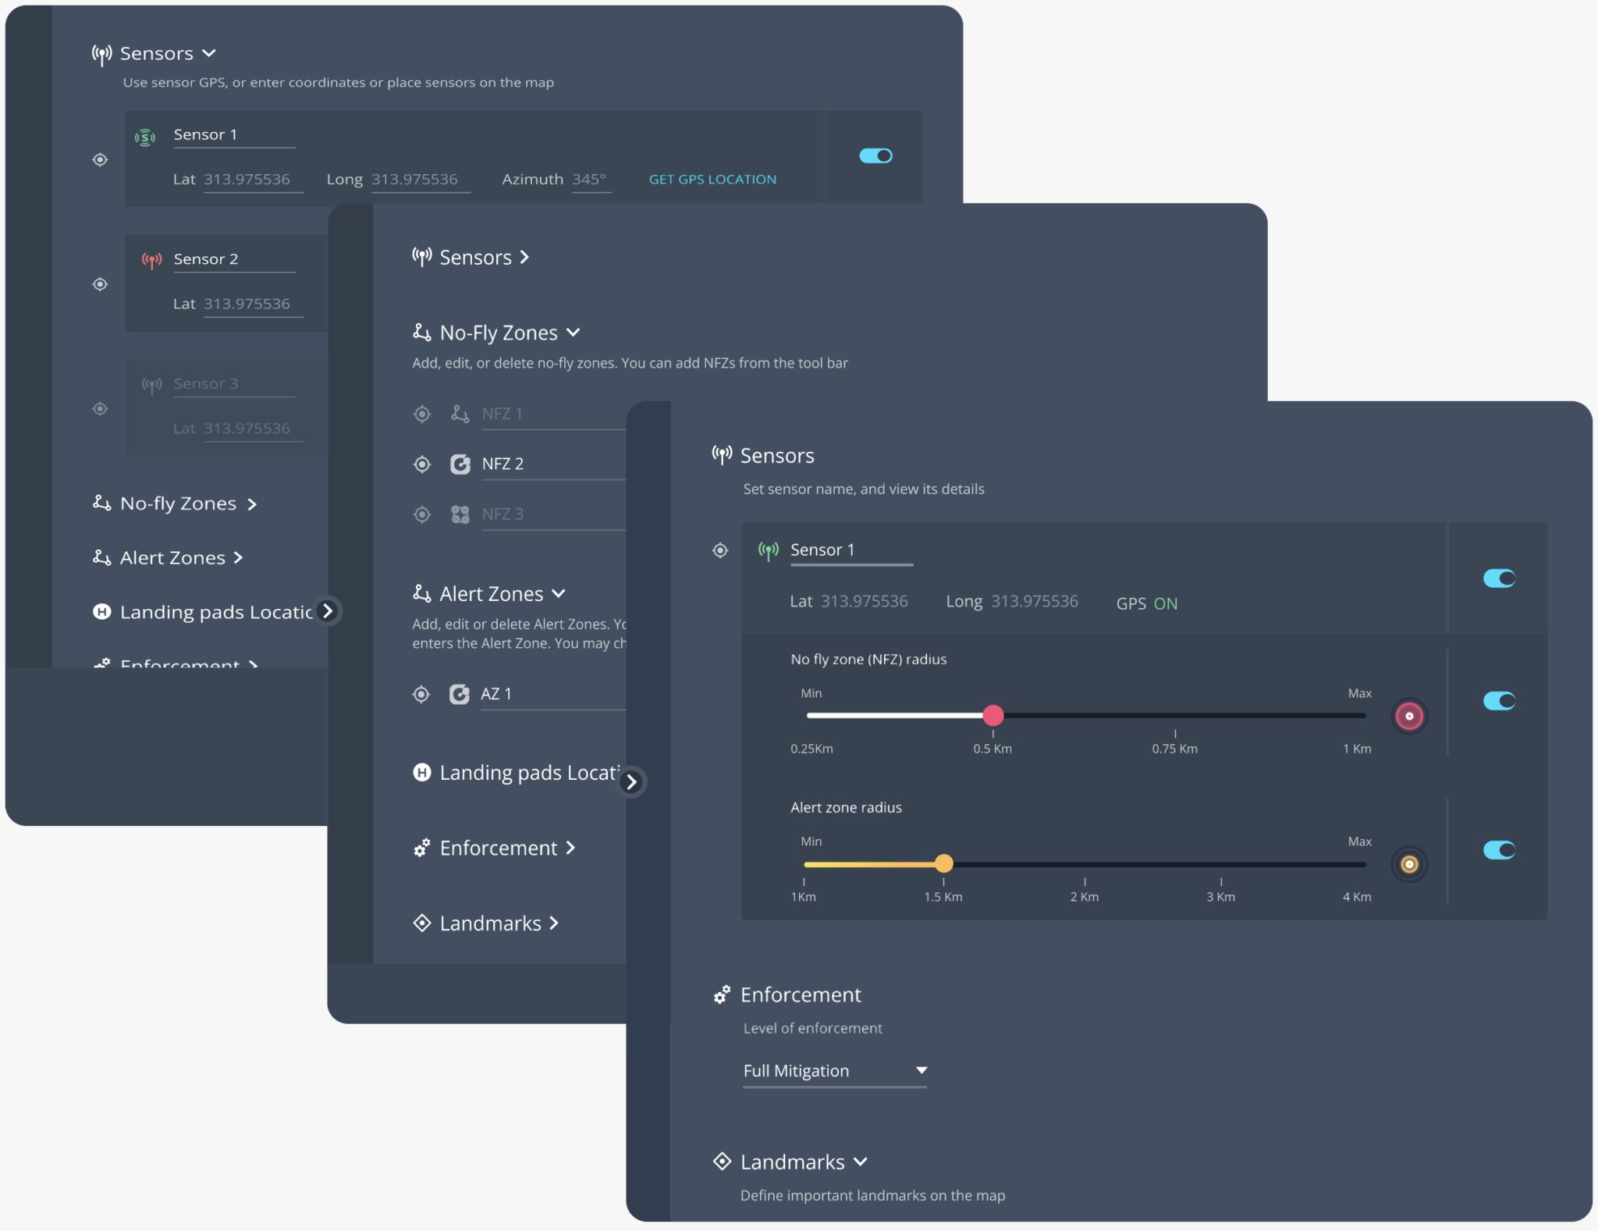Screen dimensions: 1598x1231
Task: Expand Sensors in the middle panel
Action: [x=524, y=258]
